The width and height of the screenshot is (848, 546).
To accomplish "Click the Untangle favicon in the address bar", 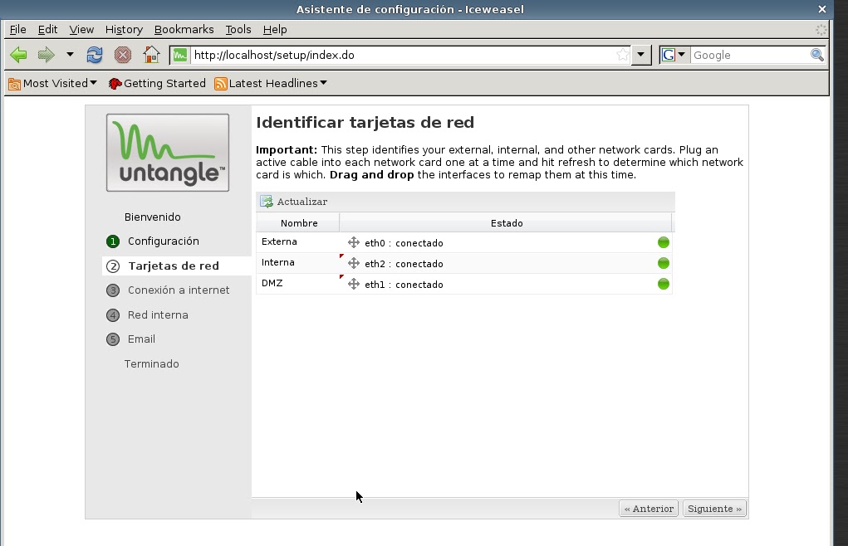I will 179,55.
